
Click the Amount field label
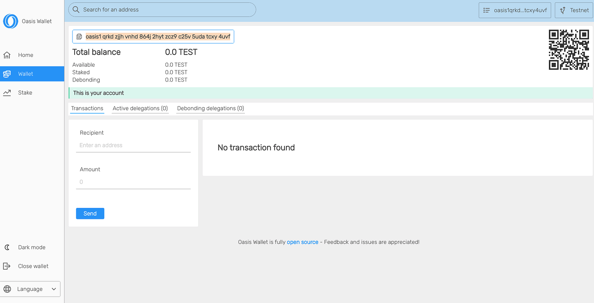90,169
